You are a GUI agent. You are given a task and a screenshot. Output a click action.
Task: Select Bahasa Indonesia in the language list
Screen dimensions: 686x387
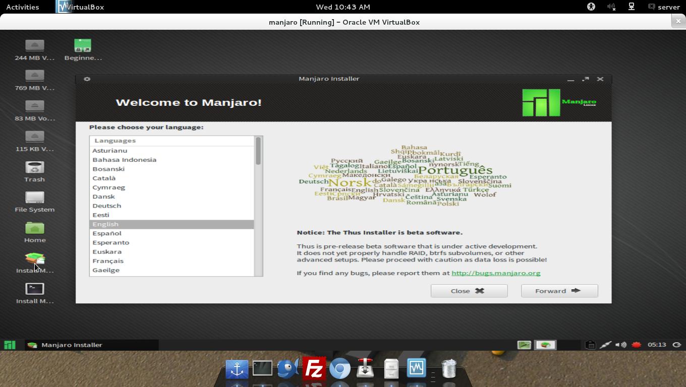tap(172, 160)
